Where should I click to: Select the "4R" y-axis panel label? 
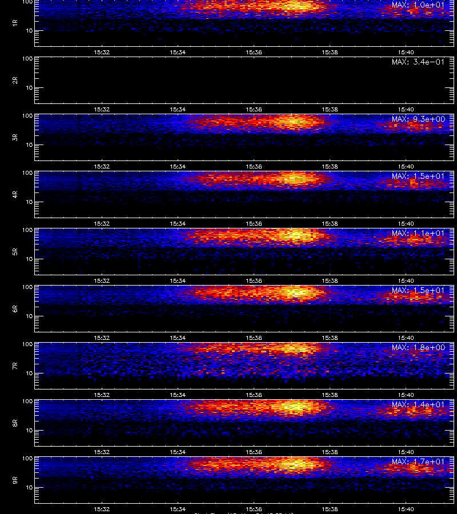(x=15, y=194)
